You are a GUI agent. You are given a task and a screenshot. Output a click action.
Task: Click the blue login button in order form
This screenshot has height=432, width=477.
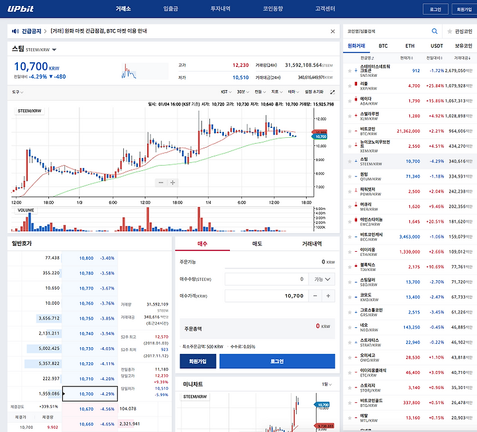click(277, 361)
